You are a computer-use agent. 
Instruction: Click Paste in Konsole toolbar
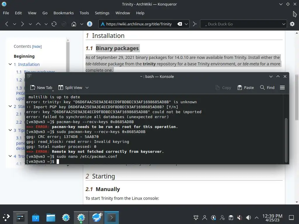point(246,87)
